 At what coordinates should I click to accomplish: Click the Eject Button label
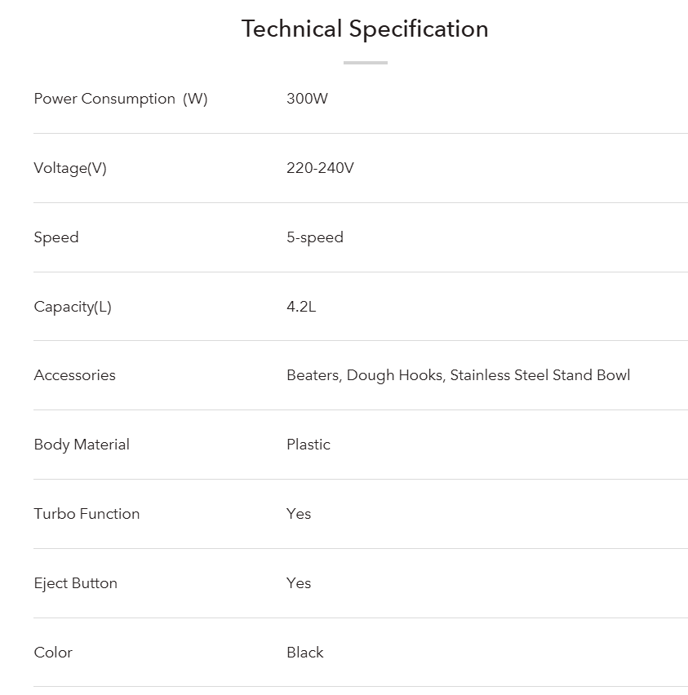tap(76, 583)
